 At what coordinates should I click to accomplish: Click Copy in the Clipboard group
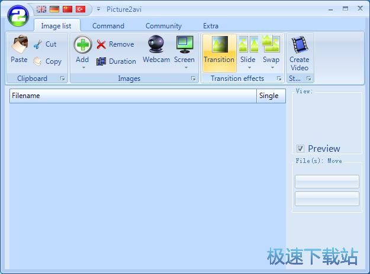point(48,61)
